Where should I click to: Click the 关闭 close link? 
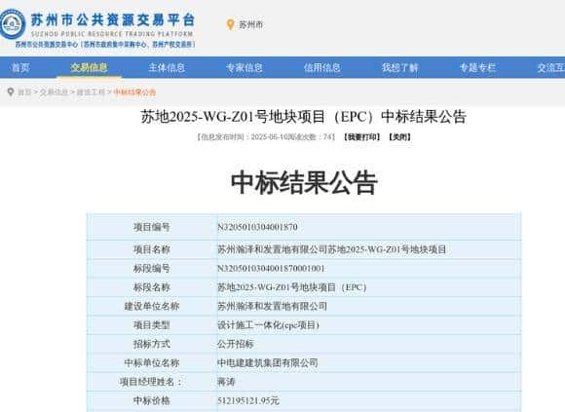click(399, 137)
